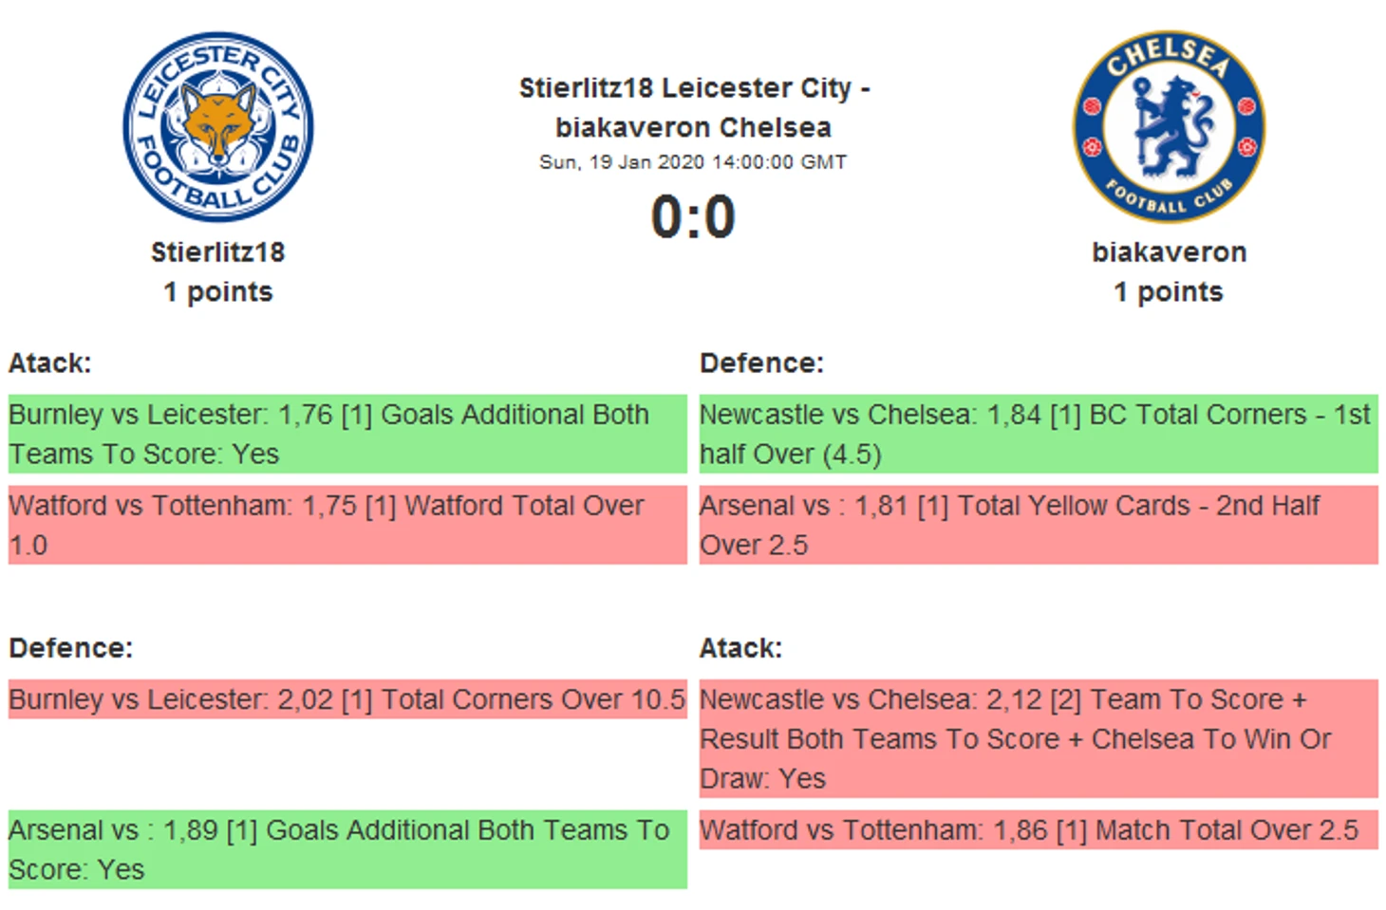Screen dimensions: 1386x910
Task: Click the left Atack heading
Action: click(50, 363)
